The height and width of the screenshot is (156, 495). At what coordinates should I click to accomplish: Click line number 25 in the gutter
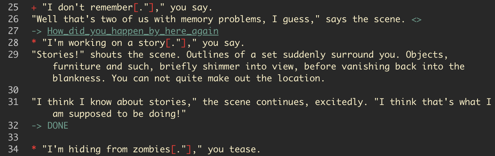13,7
